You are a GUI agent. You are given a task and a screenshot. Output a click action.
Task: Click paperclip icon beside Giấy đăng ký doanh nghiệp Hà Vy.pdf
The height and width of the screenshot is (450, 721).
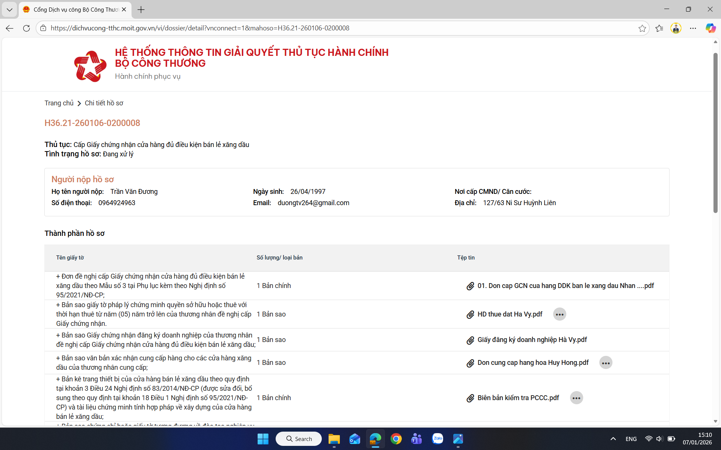(470, 340)
